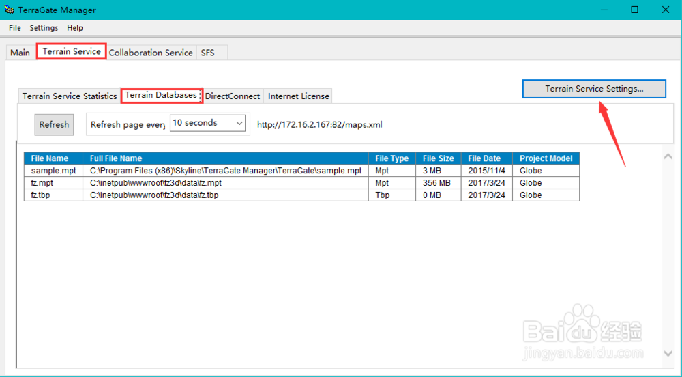The image size is (682, 377).
Task: Maximize the TerraGate Manager window
Action: (x=634, y=10)
